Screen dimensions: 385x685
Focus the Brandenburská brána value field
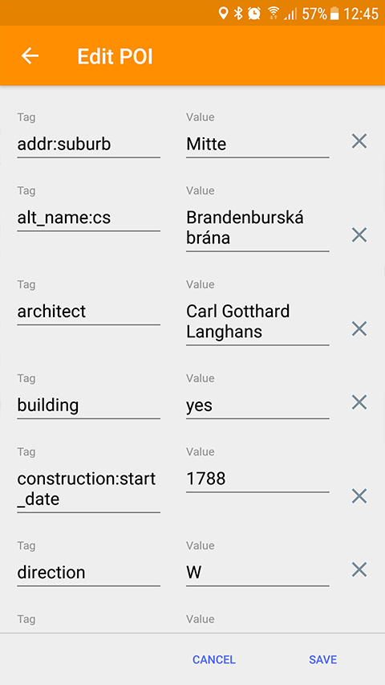(x=257, y=229)
